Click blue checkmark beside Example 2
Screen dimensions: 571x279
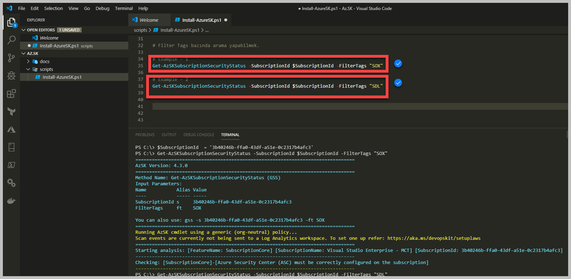pos(398,83)
